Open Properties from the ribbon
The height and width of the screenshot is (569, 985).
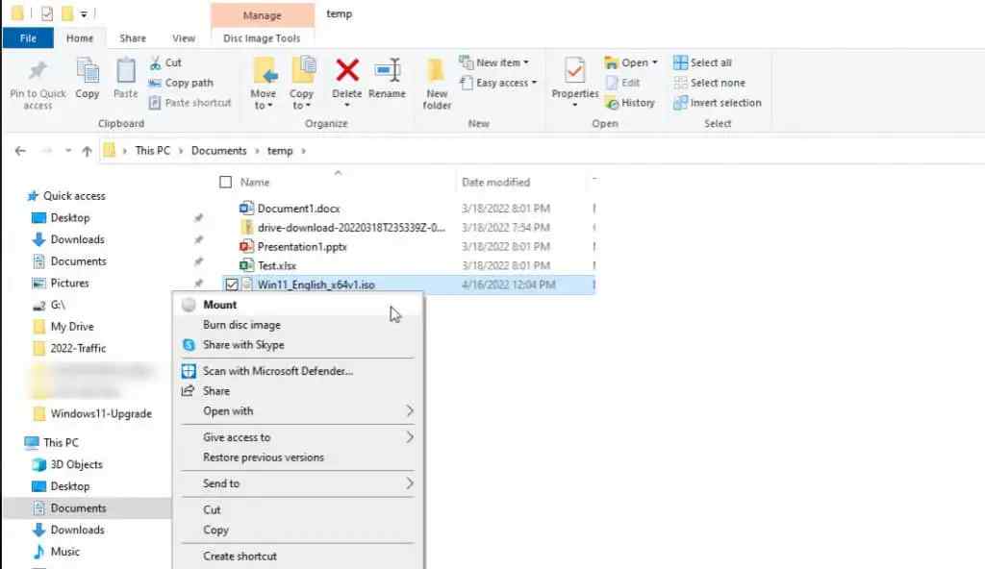[x=575, y=82]
